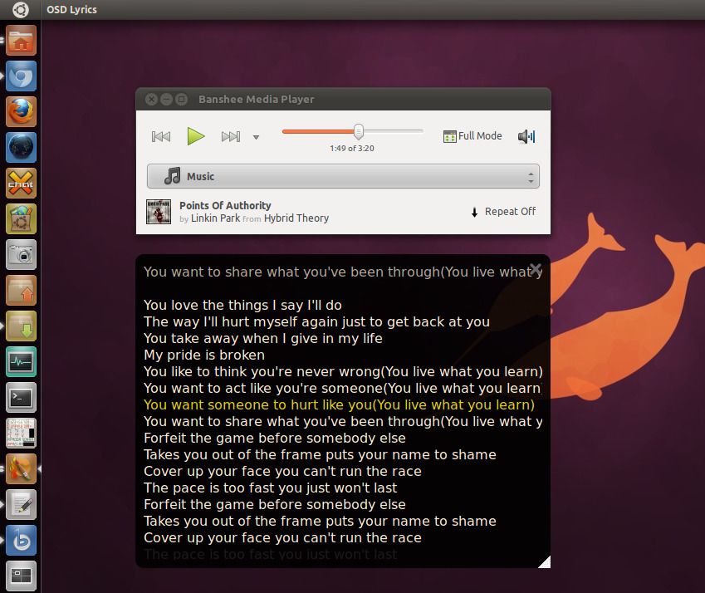The width and height of the screenshot is (705, 593).
Task: Launch the system monitor from the launcher
Action: click(21, 361)
